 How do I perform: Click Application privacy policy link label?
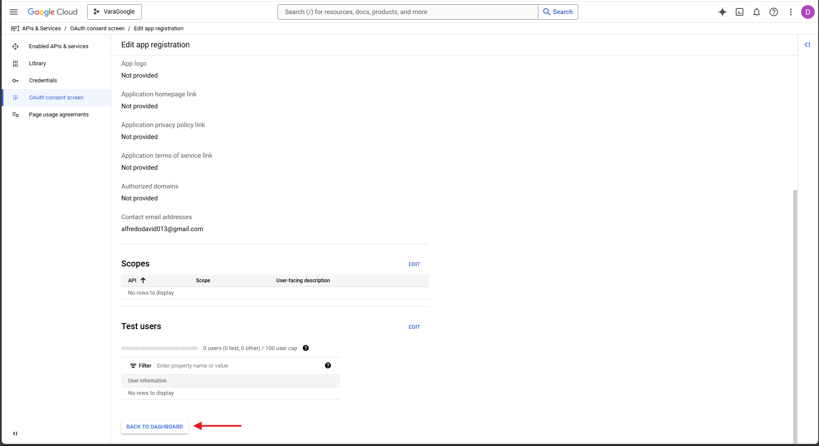[x=163, y=125]
